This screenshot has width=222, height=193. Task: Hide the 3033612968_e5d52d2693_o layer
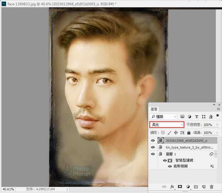pyautogui.click(x=153, y=140)
